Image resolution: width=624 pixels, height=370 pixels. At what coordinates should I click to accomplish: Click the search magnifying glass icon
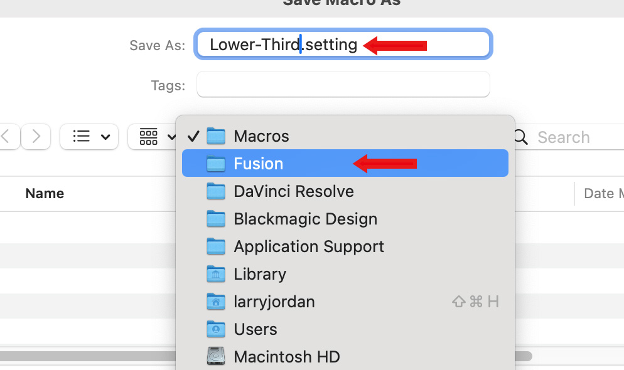click(x=522, y=137)
